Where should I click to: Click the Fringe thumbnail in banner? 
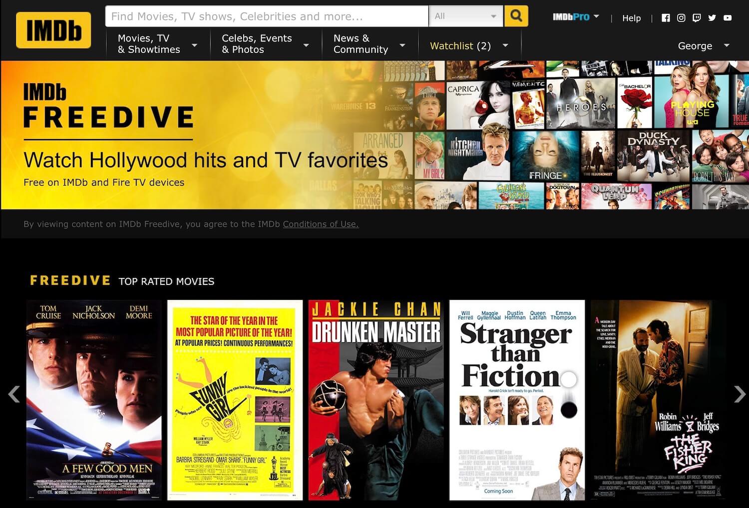pos(545,156)
